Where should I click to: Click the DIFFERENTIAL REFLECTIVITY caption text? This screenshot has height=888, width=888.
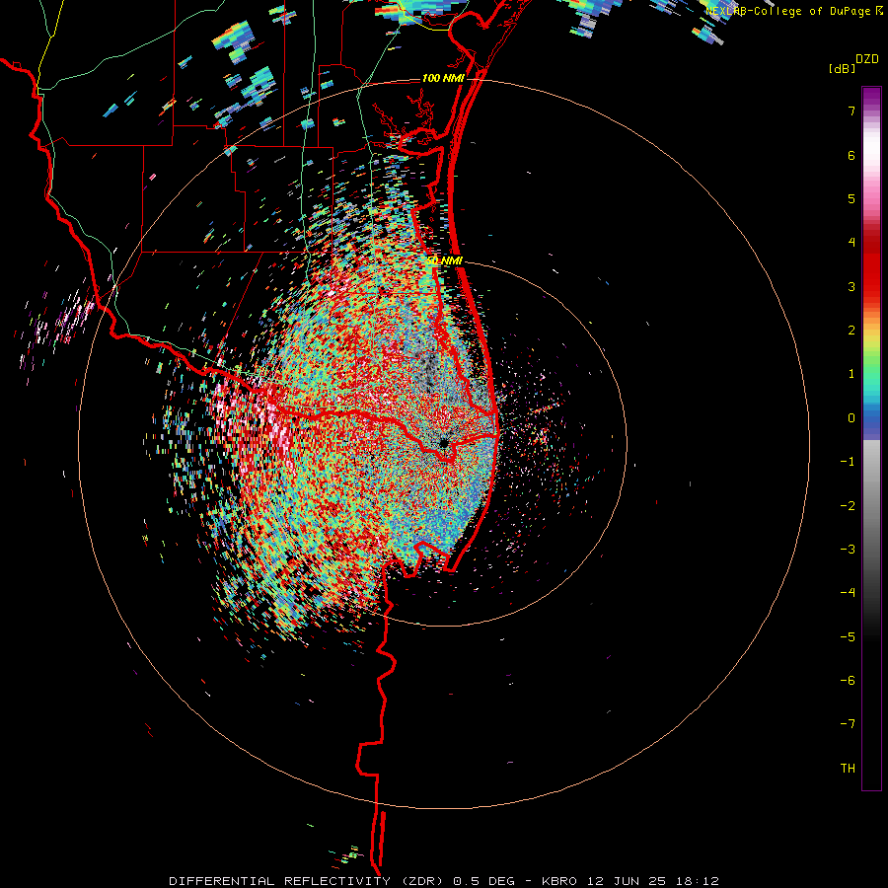click(280, 881)
